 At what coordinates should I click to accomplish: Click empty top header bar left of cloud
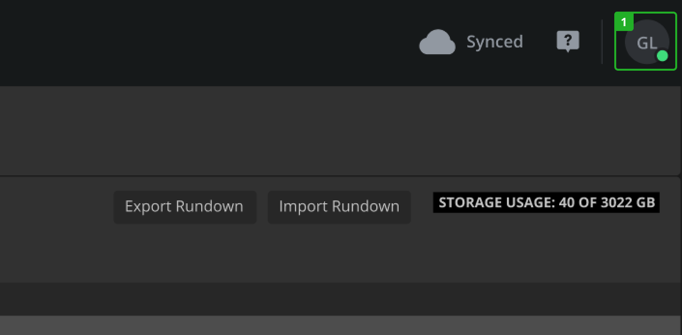click(x=193, y=42)
